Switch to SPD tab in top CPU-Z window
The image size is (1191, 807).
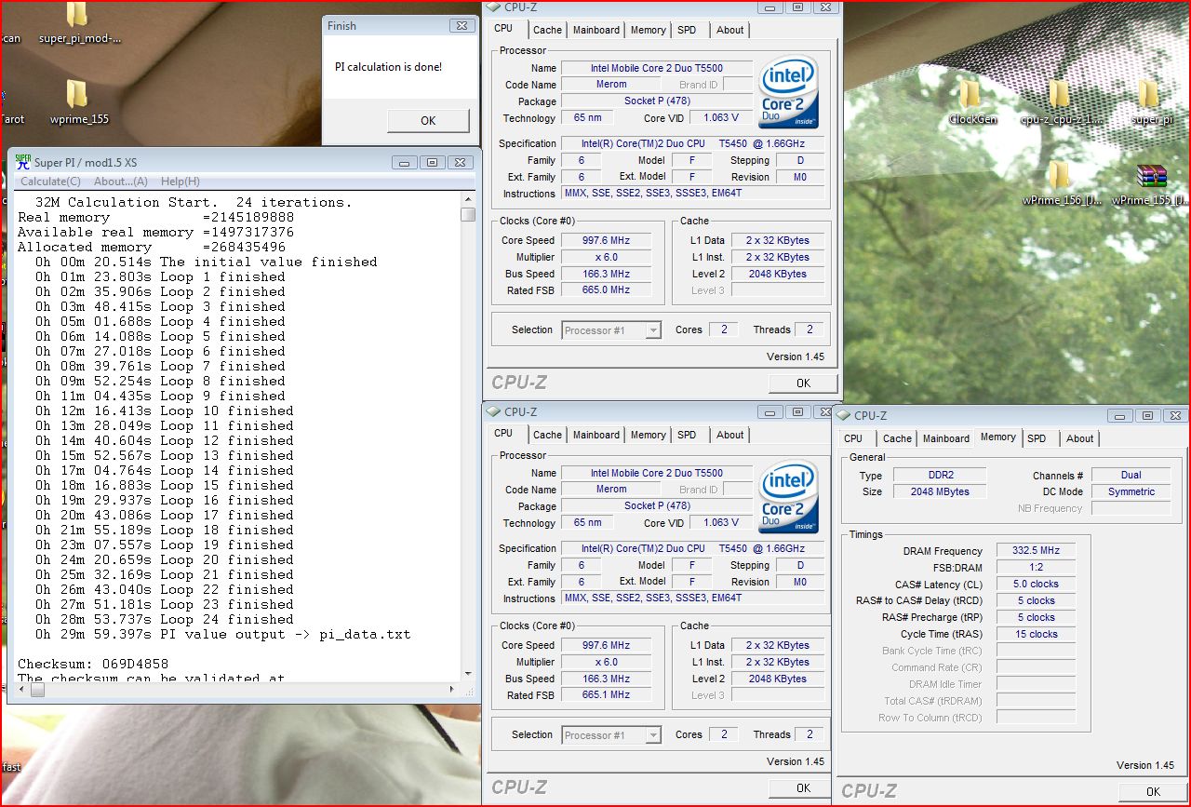coord(687,30)
